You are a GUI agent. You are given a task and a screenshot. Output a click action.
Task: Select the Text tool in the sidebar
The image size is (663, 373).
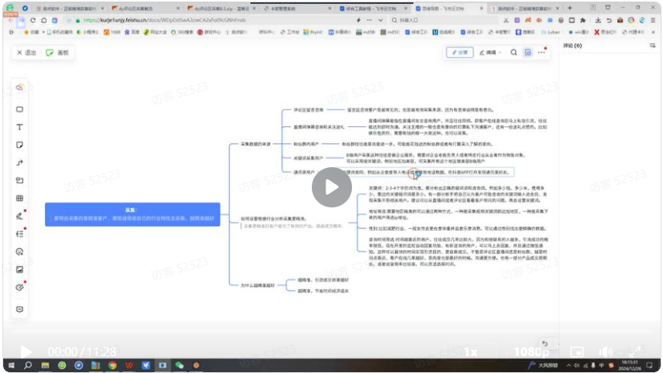coord(20,127)
